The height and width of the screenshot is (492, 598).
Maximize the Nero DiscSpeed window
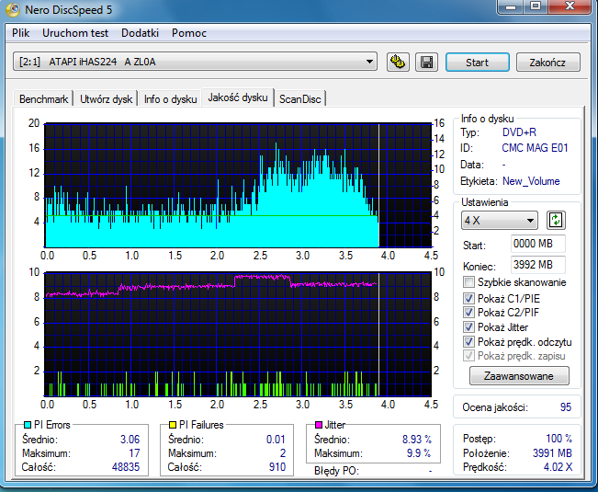[536, 6]
